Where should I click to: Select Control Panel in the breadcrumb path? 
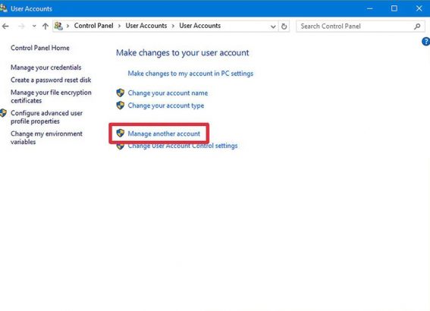tap(93, 26)
